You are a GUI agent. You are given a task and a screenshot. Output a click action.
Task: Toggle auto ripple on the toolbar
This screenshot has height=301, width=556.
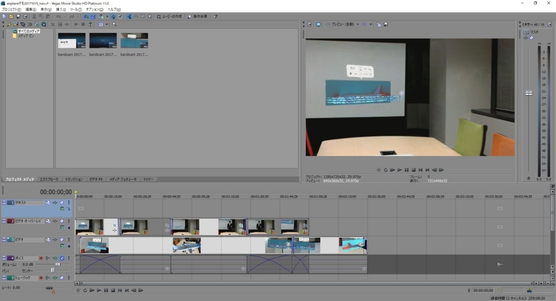[x=101, y=16]
